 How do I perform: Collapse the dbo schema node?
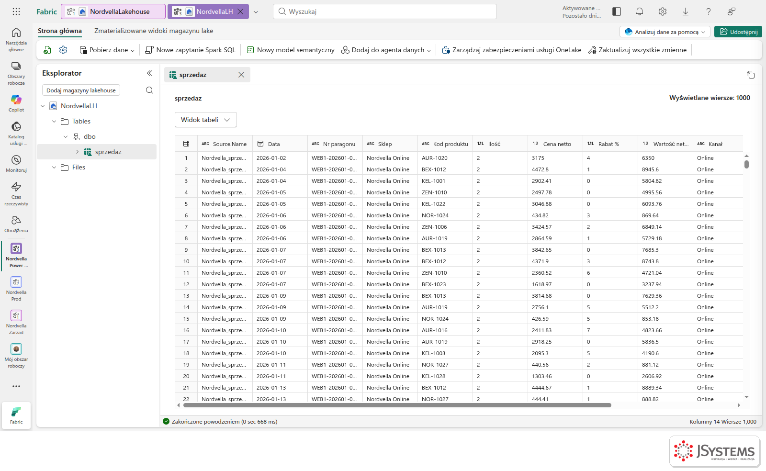[66, 136]
